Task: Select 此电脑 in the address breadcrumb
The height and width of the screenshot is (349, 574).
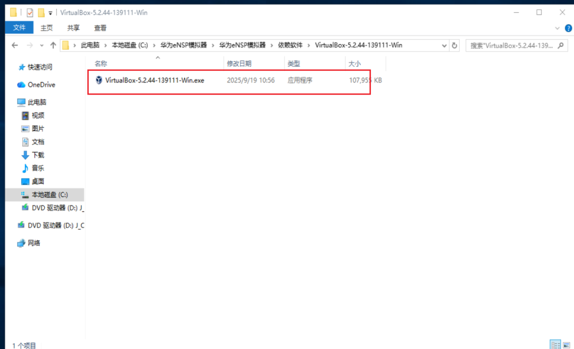Action: pos(90,45)
